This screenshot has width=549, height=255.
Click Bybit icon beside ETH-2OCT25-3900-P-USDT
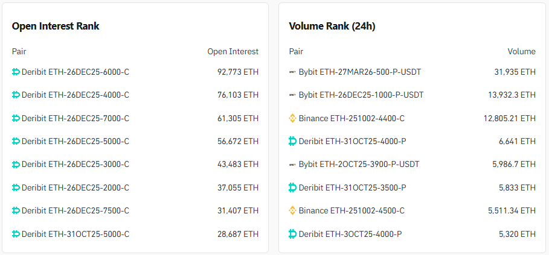pyautogui.click(x=293, y=165)
